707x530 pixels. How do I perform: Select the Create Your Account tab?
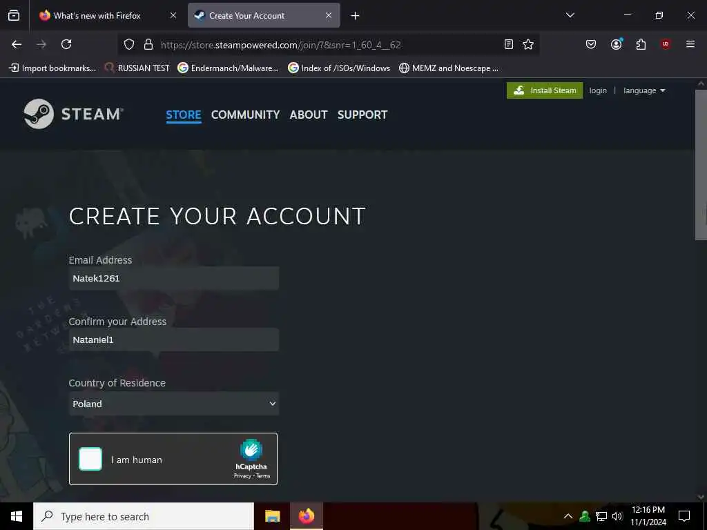pyautogui.click(x=264, y=15)
